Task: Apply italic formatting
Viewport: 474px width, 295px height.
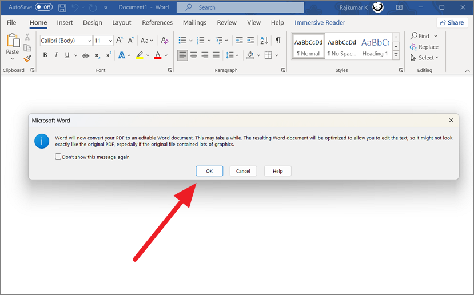Action: point(56,55)
